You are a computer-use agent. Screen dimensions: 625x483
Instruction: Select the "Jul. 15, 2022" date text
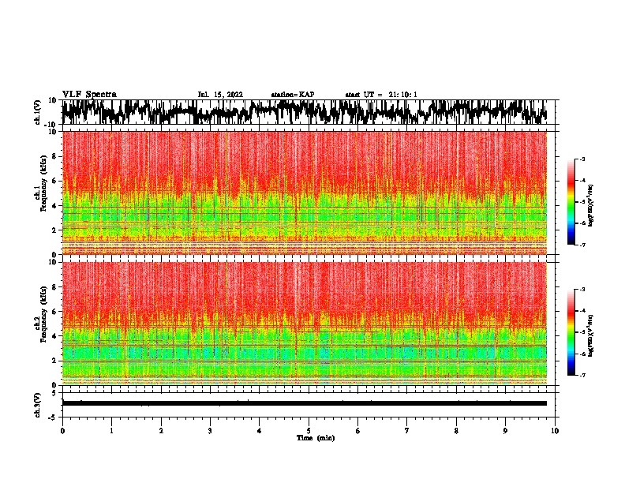[x=220, y=95]
